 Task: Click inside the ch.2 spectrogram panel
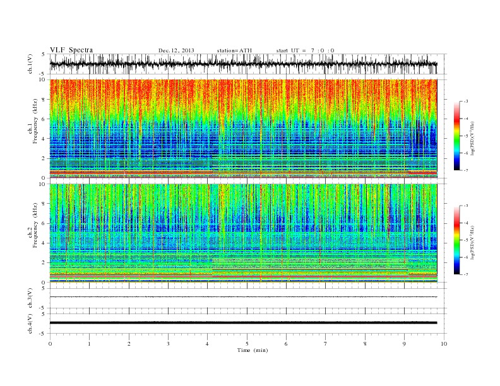coord(243,233)
